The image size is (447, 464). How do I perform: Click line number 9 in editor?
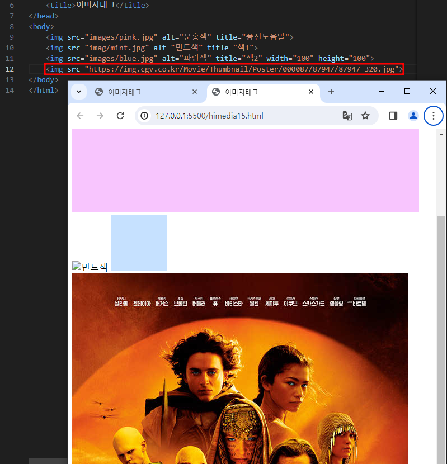pos(12,37)
